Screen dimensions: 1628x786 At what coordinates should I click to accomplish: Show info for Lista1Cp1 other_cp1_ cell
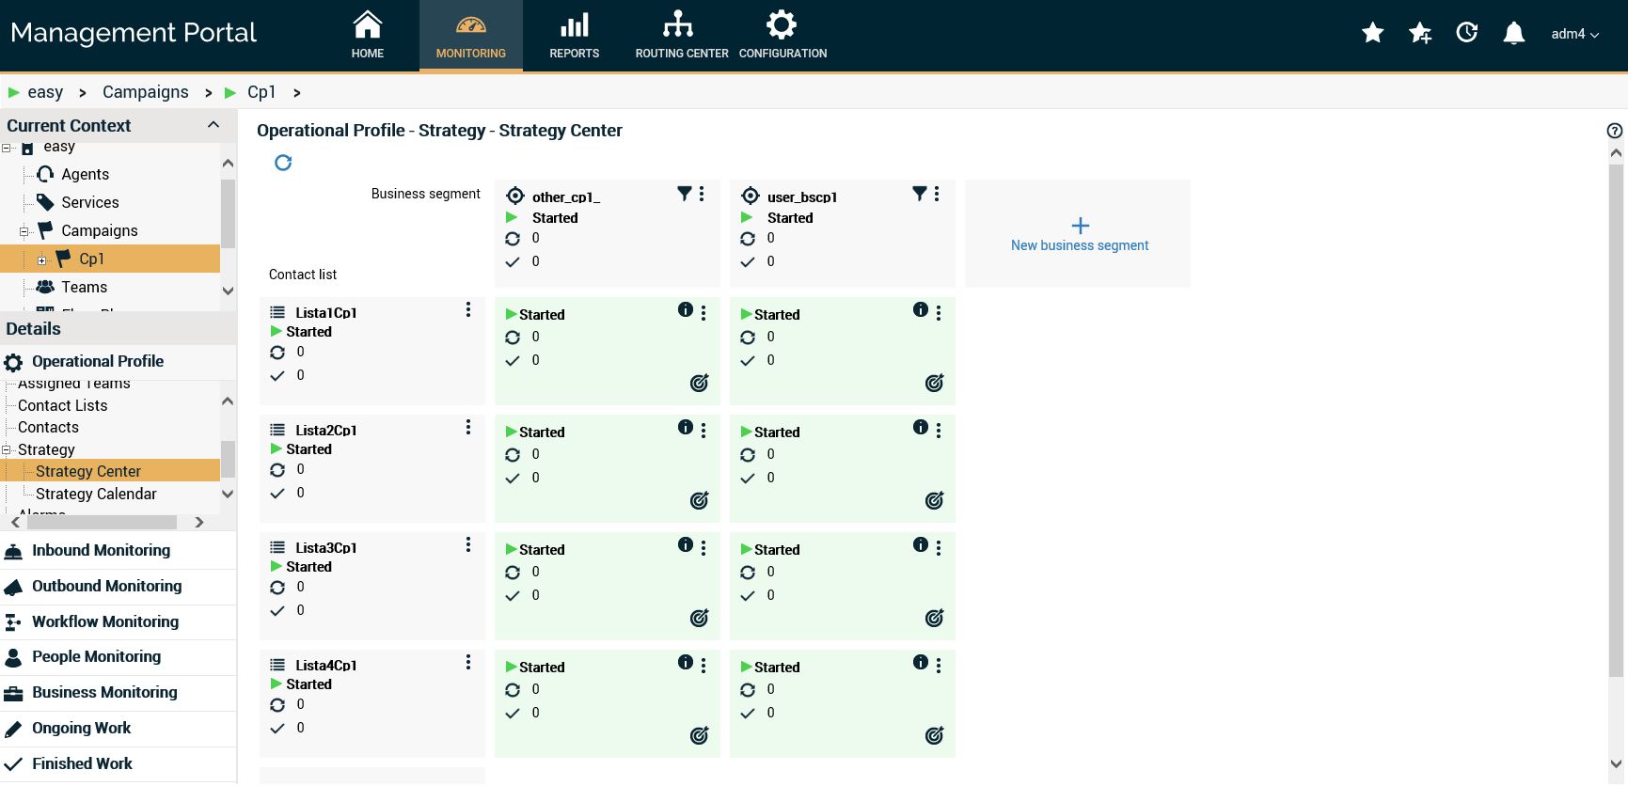[x=685, y=310]
